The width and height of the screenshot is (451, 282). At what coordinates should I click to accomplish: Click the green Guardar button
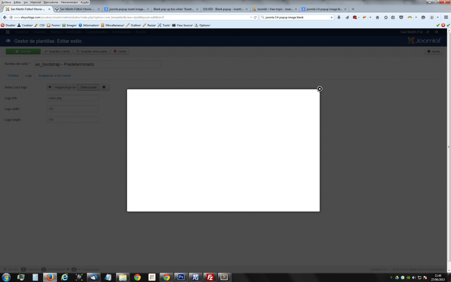coord(23,52)
